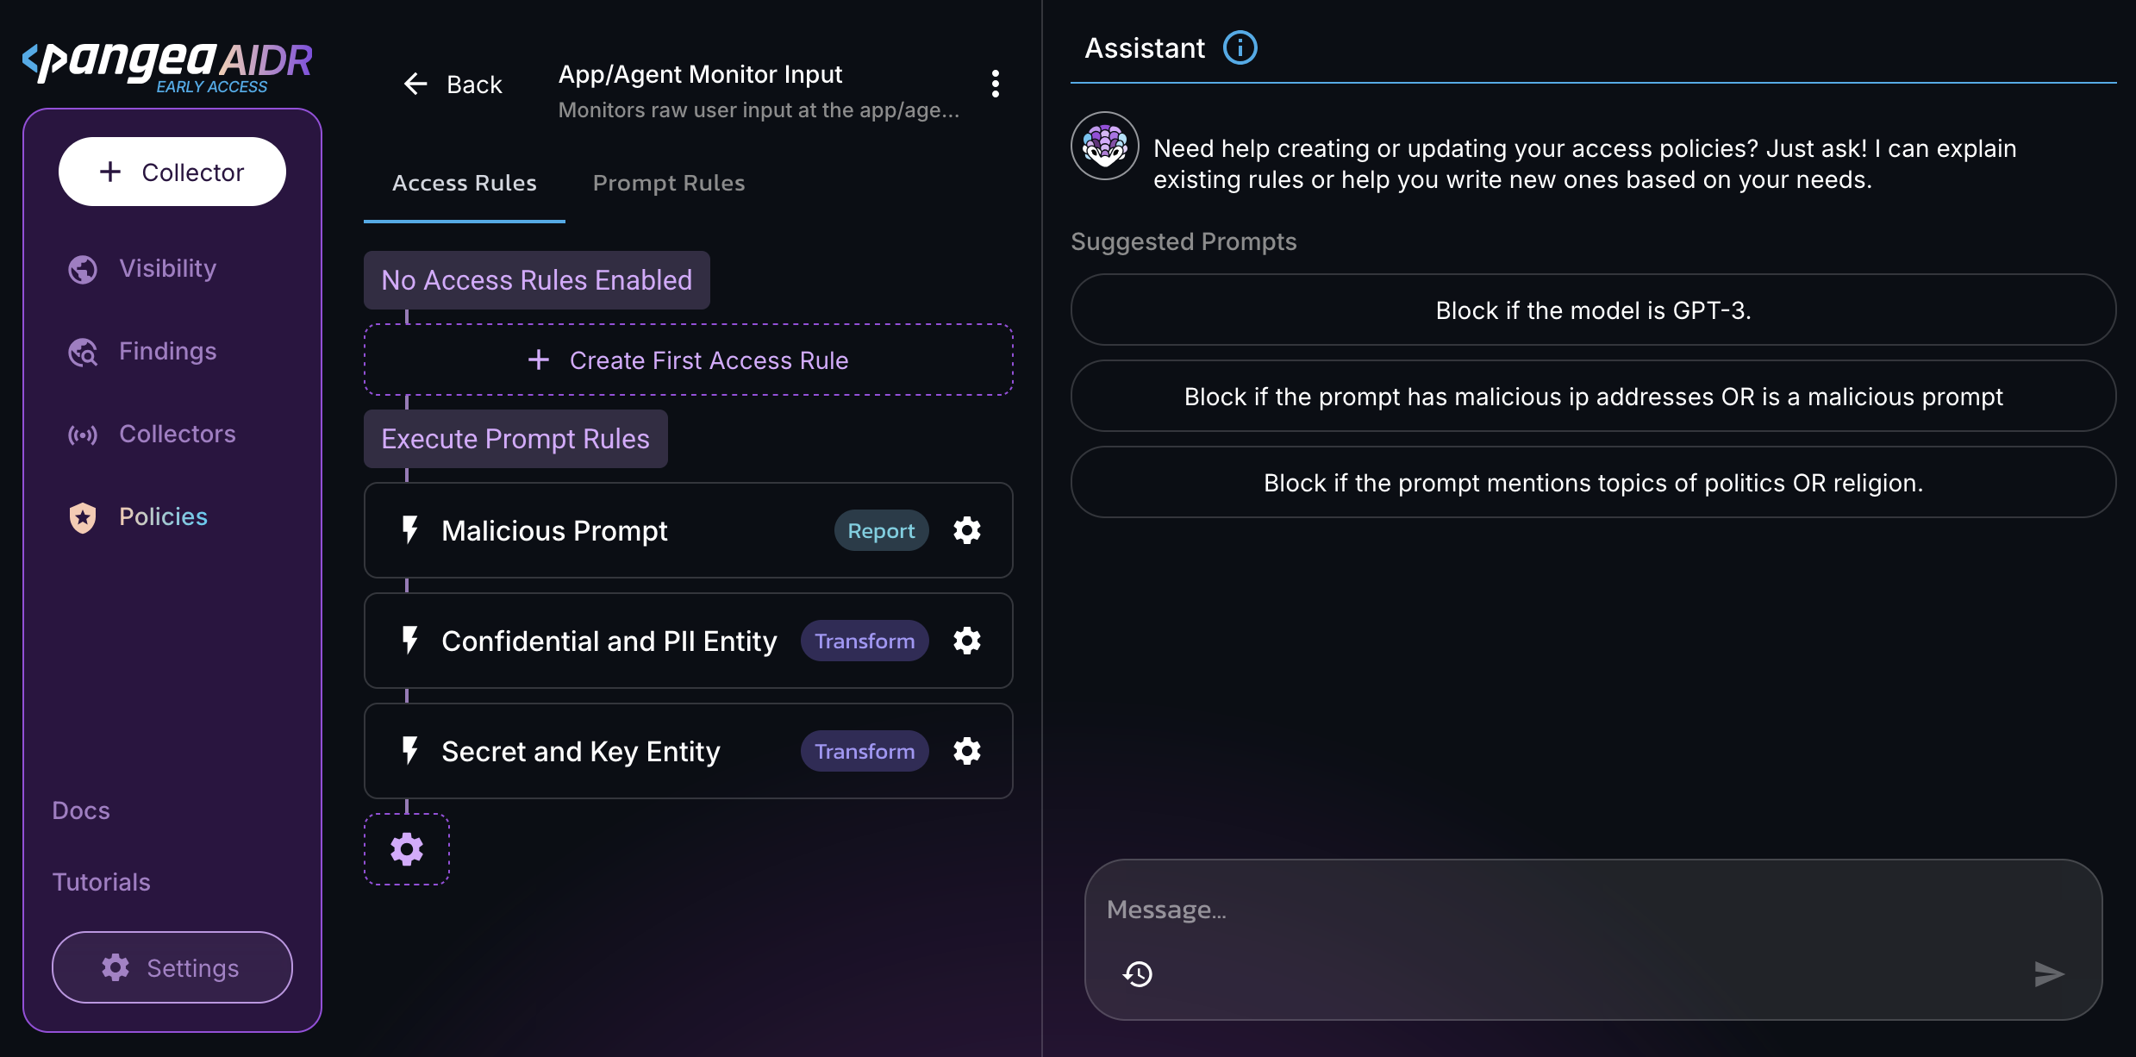
Task: Open chat history clock icon
Action: tap(1138, 974)
